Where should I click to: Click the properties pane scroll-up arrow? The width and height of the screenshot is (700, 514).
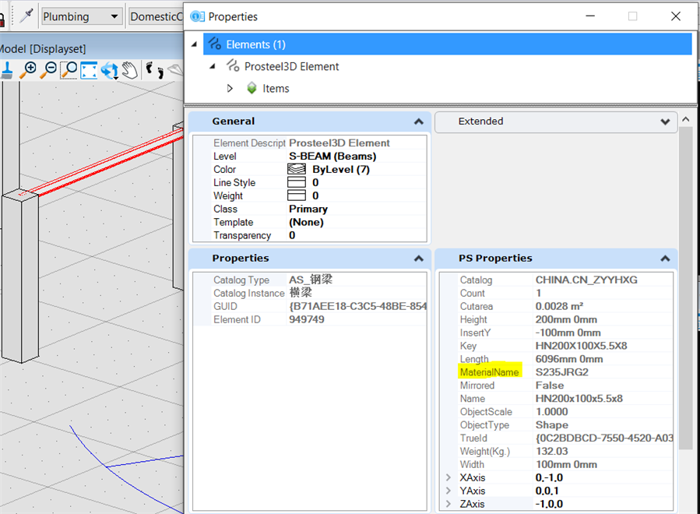click(686, 119)
